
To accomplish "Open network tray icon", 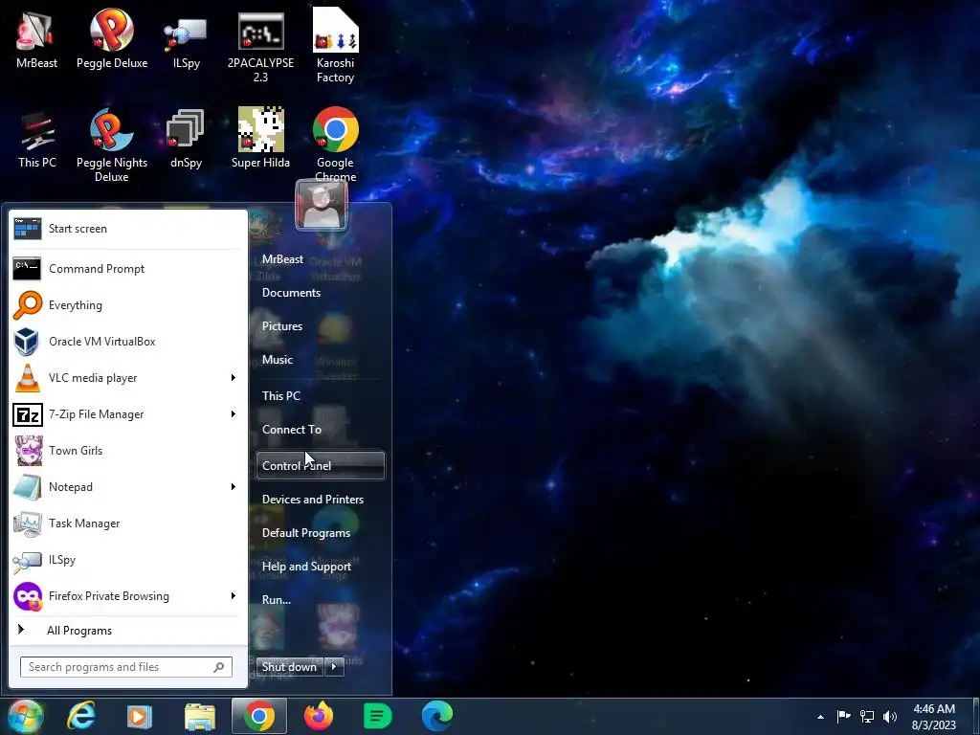I will click(867, 716).
